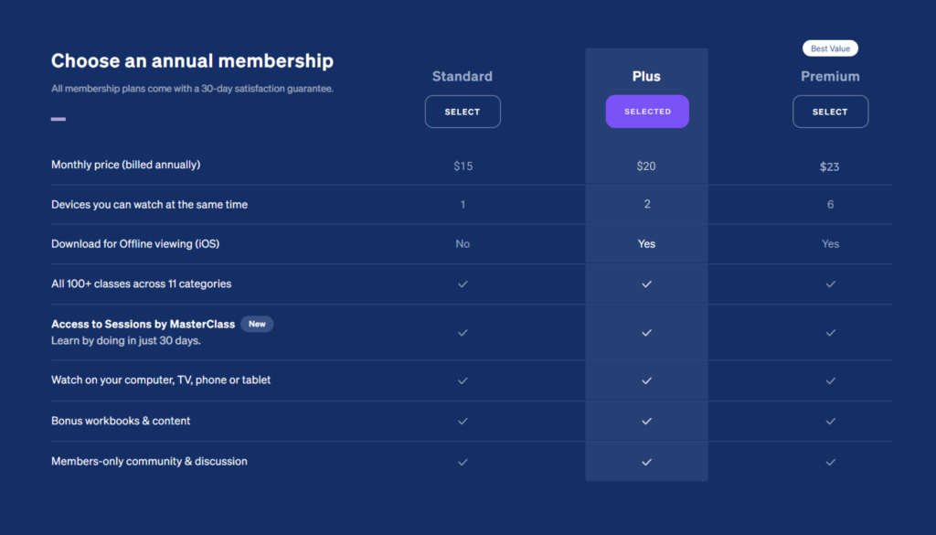The height and width of the screenshot is (535, 936).
Task: Click the $23 Premium monthly price
Action: [x=830, y=166]
